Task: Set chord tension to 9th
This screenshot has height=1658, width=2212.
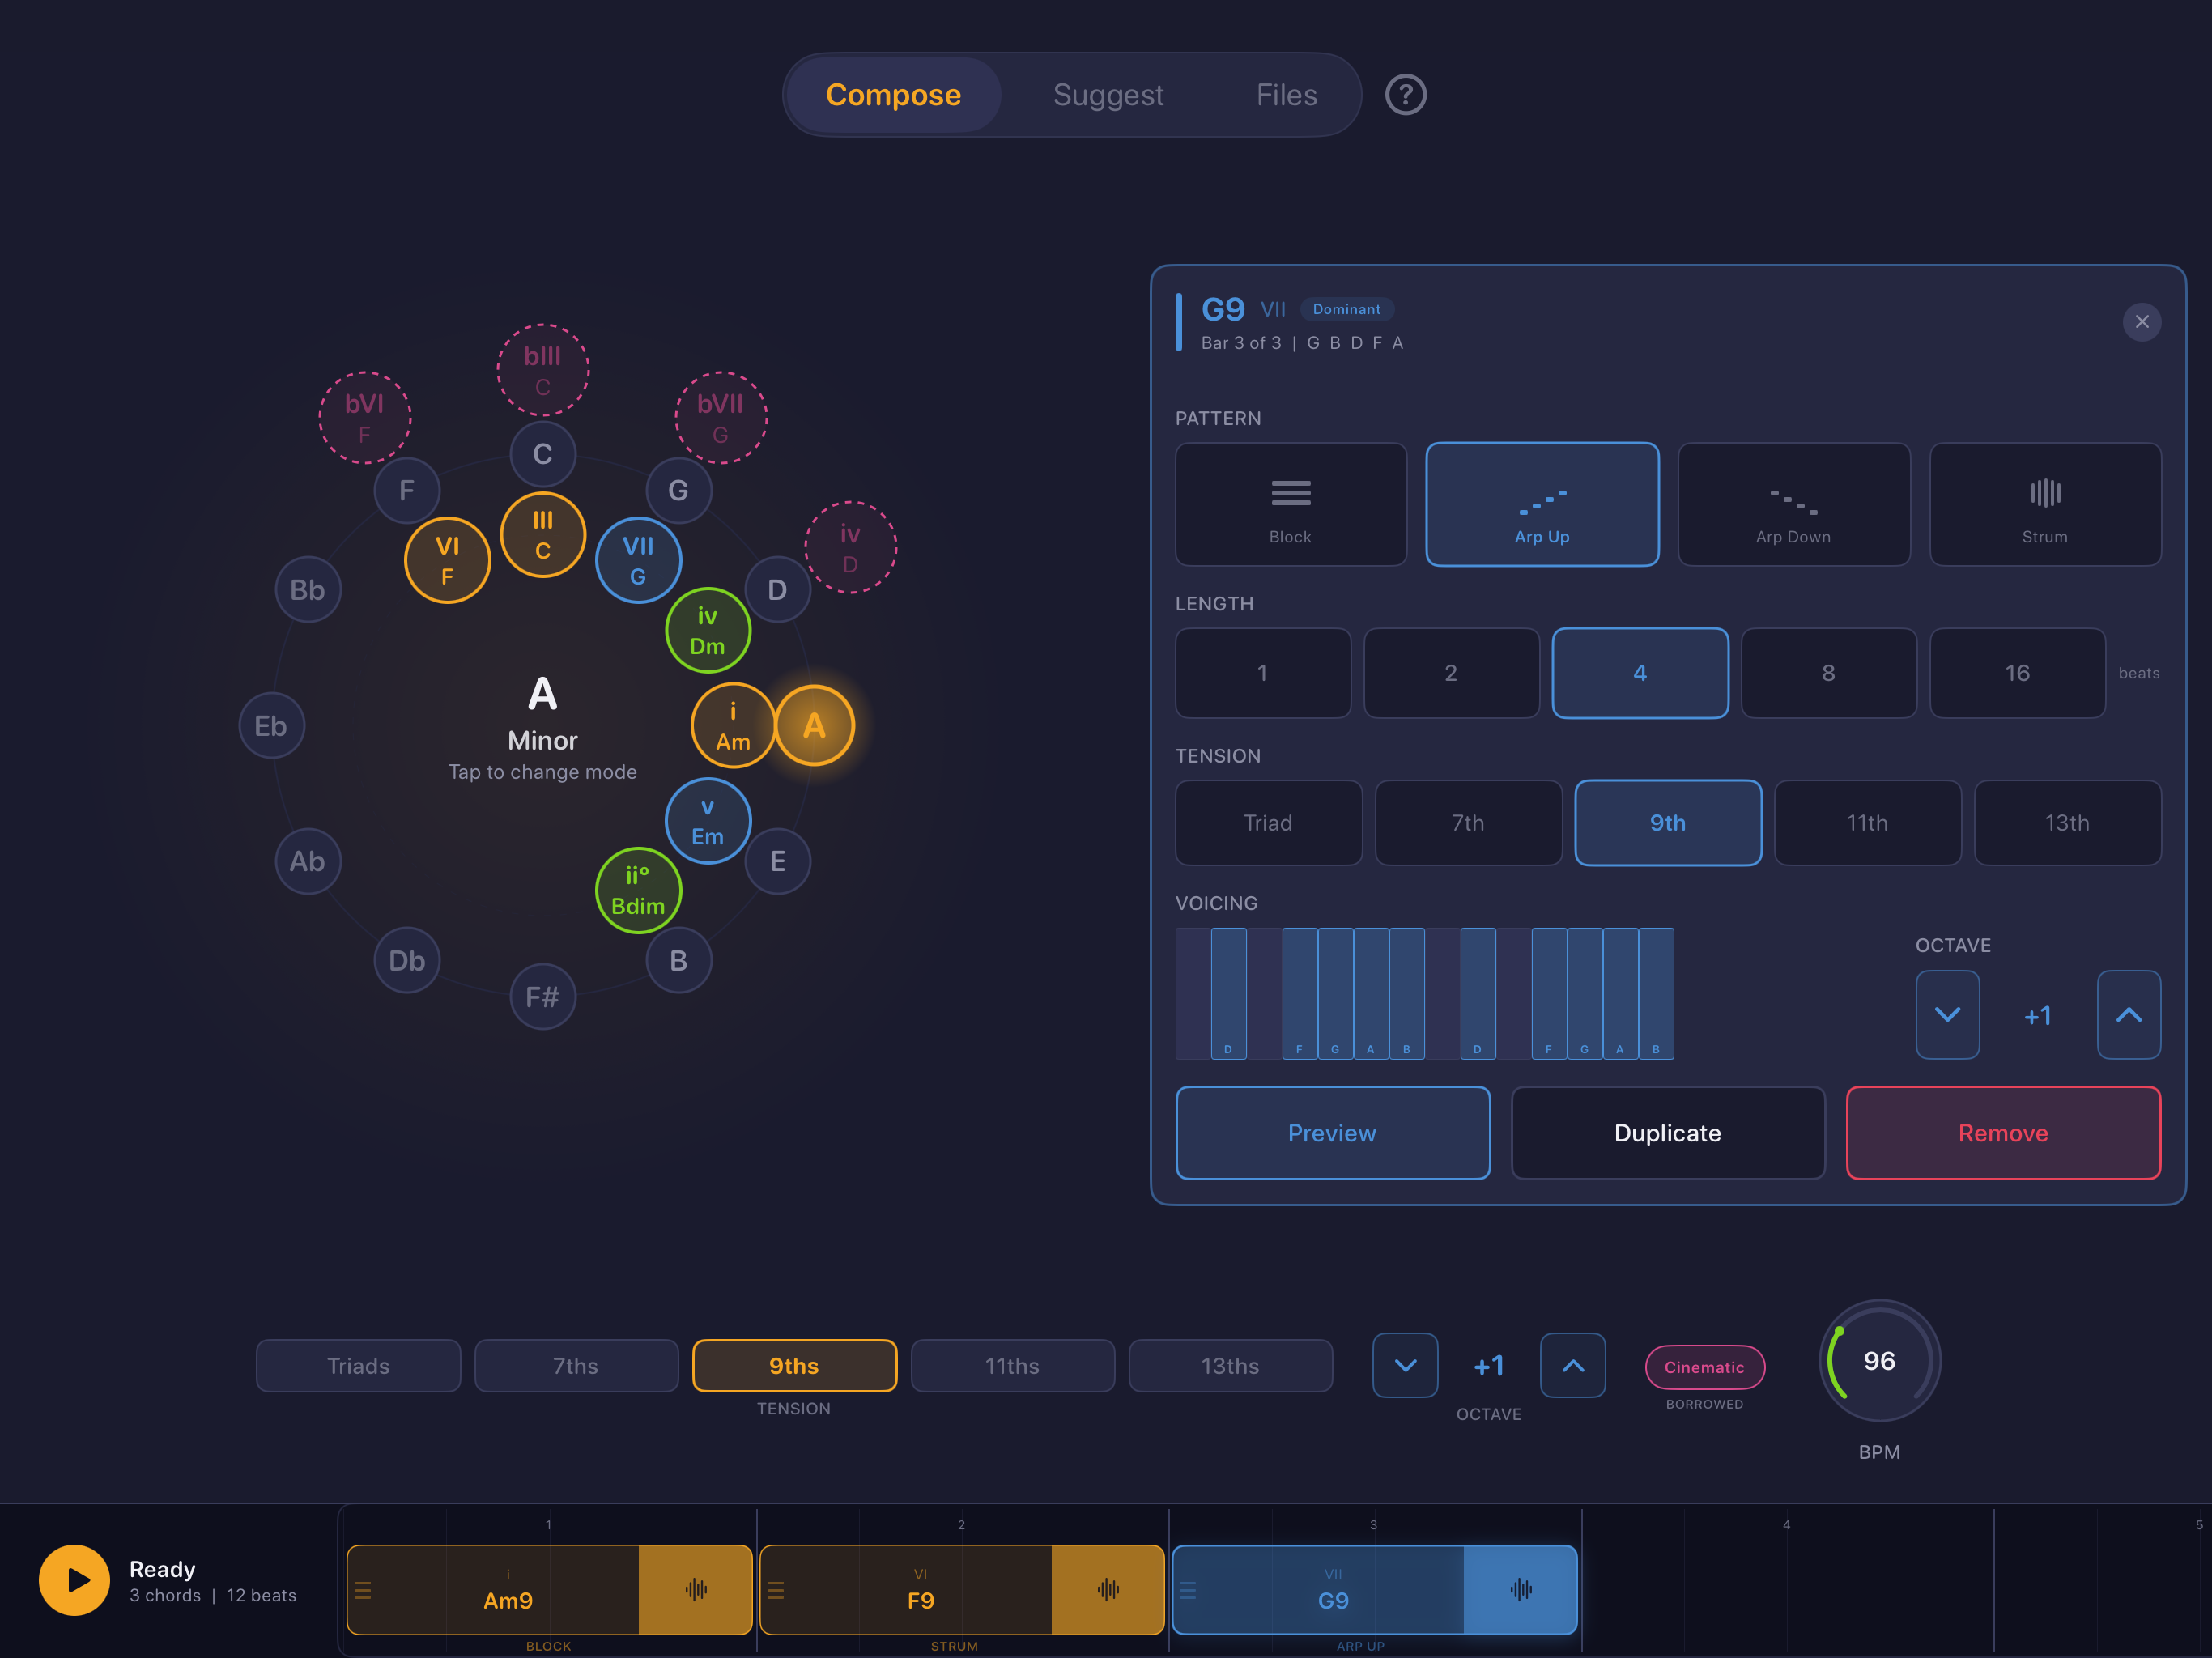Action: [x=1668, y=823]
